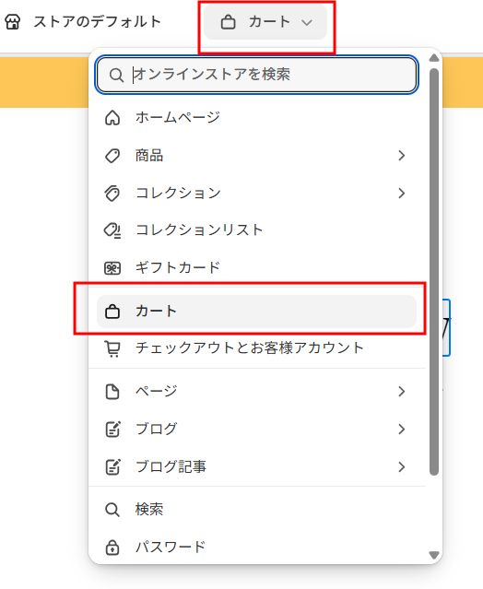Open the カート template dropdown at the top
Screen dimensions: 483x589
coord(265,22)
